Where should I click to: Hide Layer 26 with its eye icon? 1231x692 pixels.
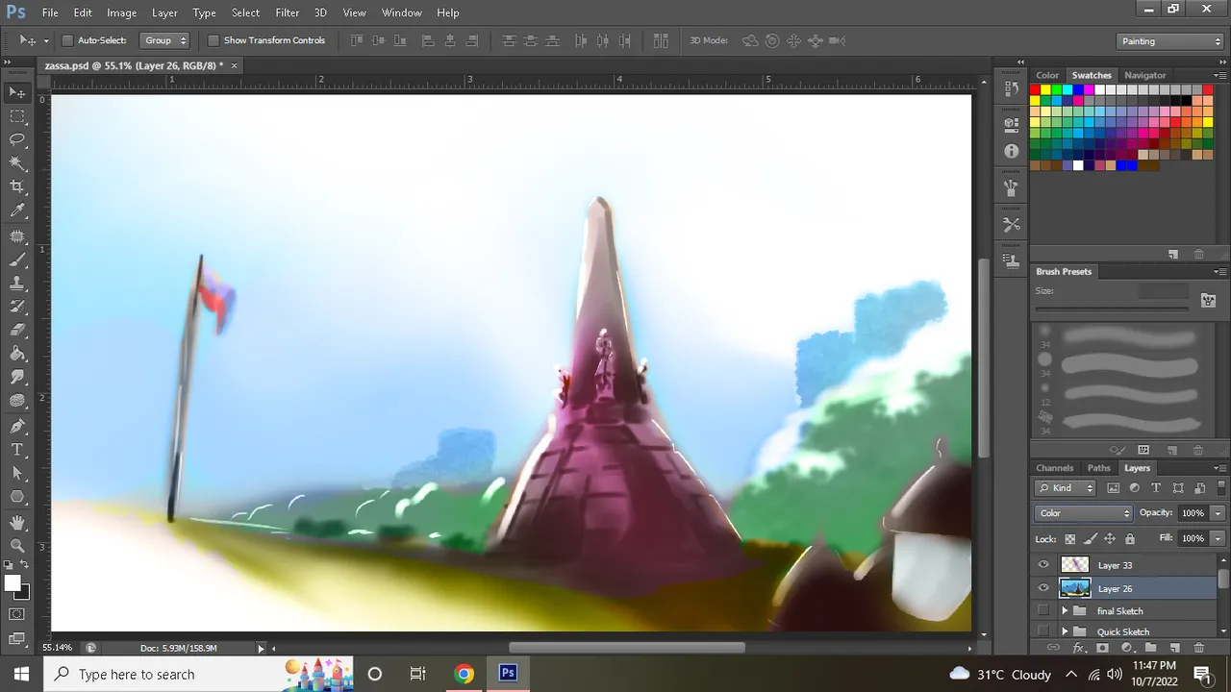click(1043, 588)
